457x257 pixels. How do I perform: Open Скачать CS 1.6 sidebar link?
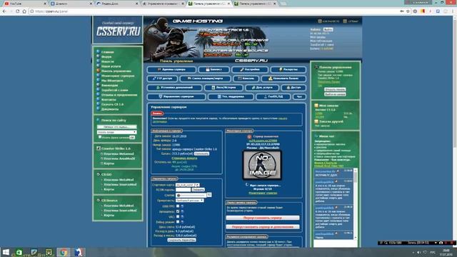pyautogui.click(x=112, y=104)
